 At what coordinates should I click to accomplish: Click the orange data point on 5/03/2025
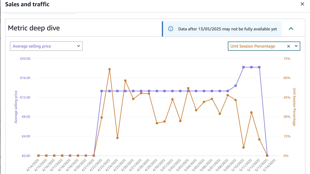pyautogui.click(x=188, y=88)
